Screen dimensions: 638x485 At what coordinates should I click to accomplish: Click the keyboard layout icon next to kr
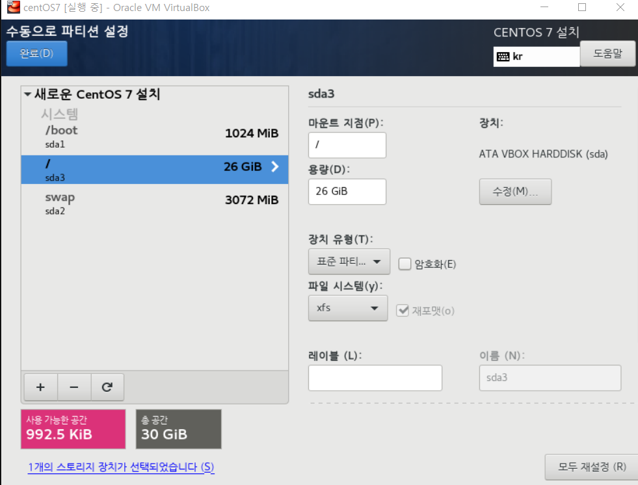click(x=503, y=57)
